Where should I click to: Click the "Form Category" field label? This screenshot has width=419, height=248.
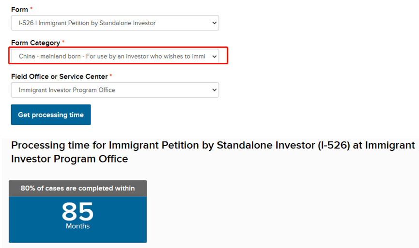[x=35, y=43]
